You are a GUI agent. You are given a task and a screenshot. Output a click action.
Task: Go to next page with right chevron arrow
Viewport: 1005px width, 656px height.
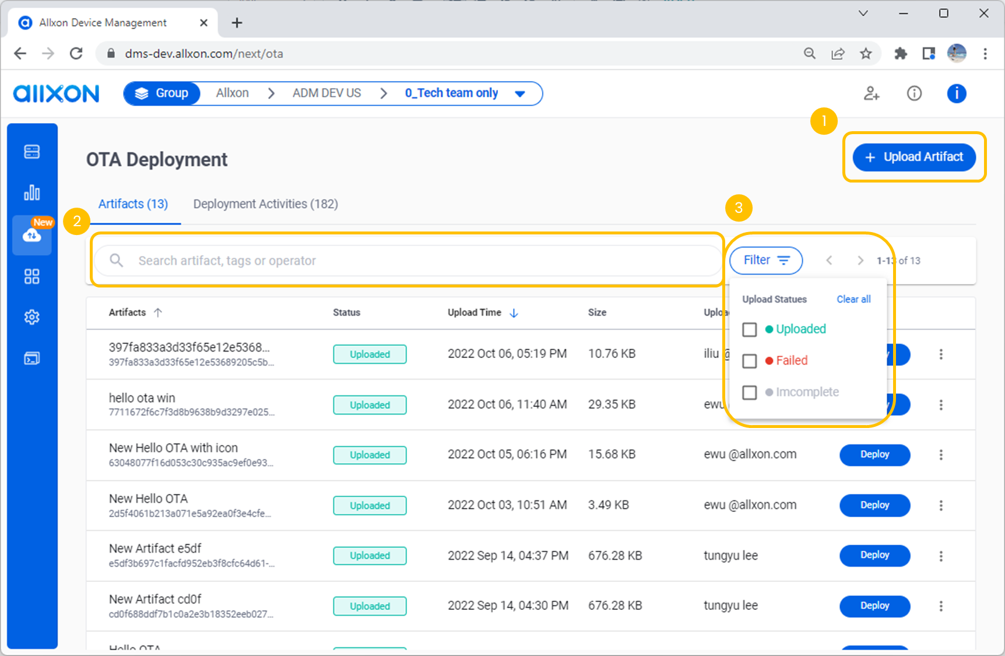click(x=860, y=261)
